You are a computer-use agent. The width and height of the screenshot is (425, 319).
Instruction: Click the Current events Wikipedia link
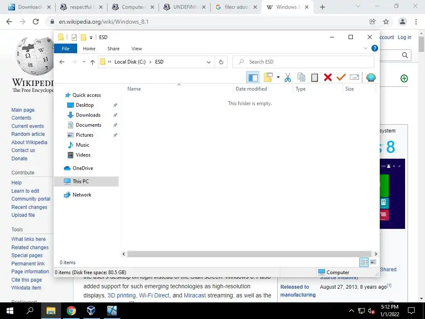click(x=27, y=126)
